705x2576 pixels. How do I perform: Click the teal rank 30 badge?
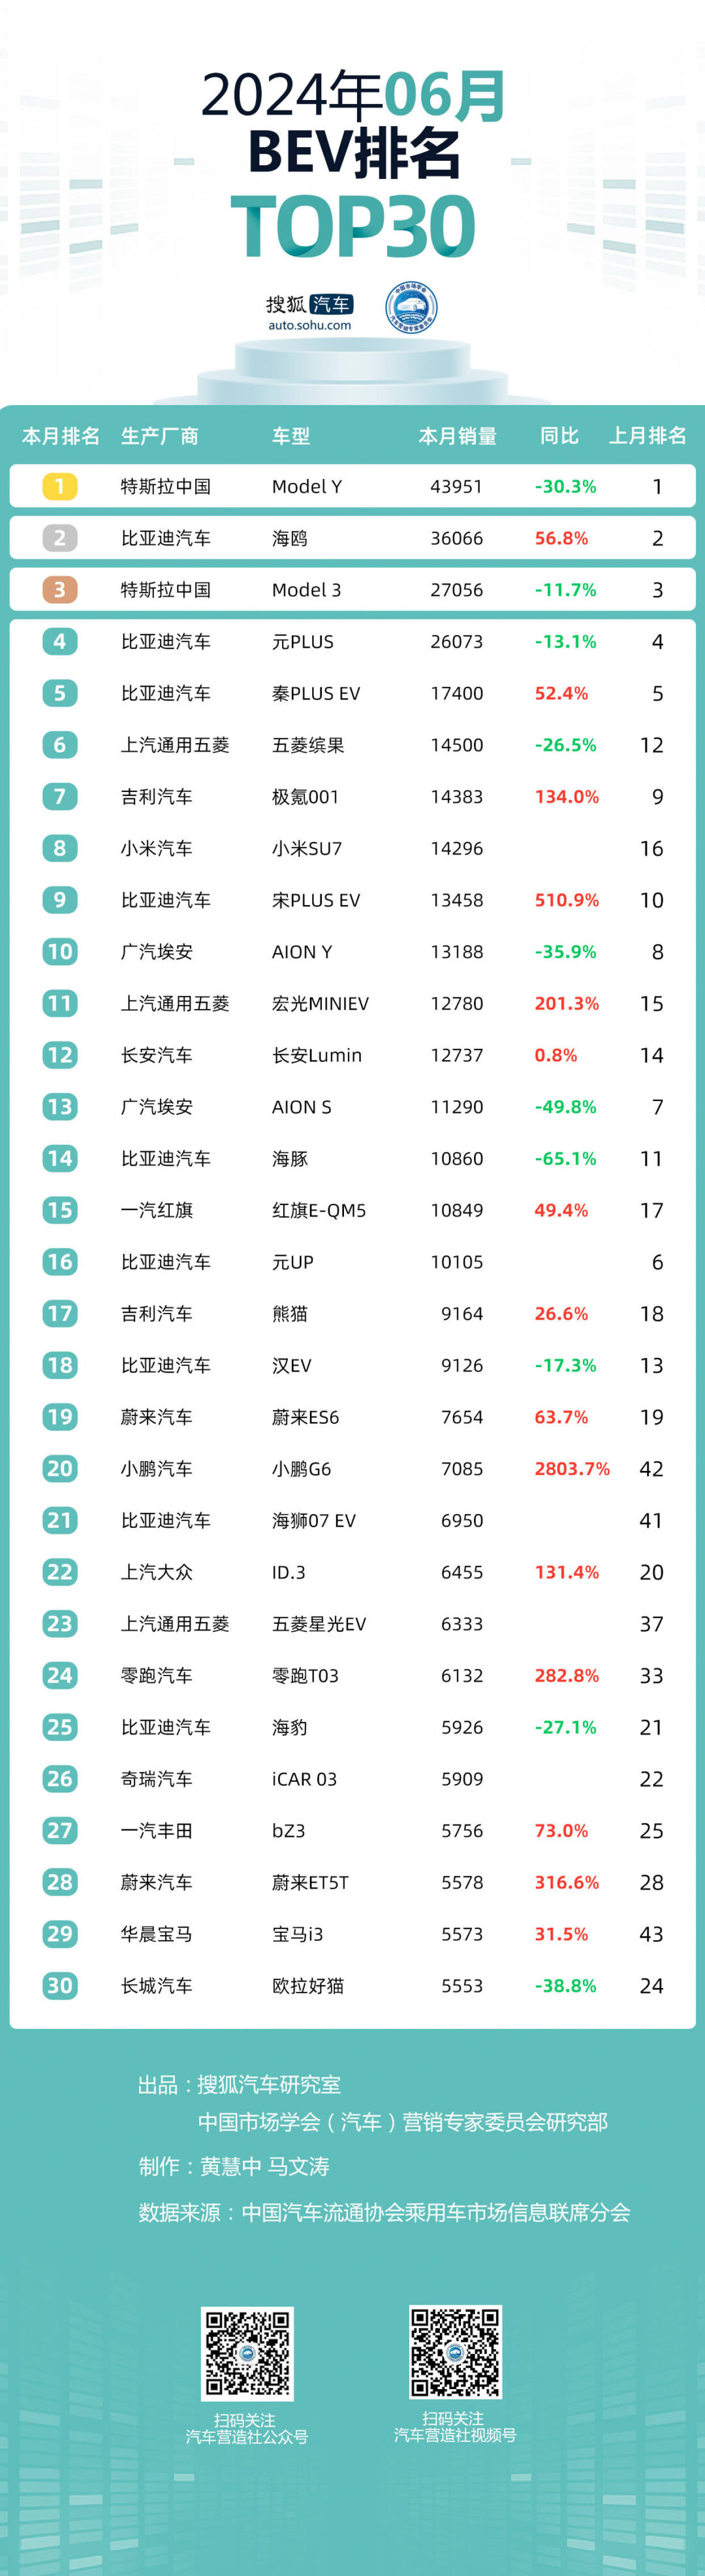60,1985
